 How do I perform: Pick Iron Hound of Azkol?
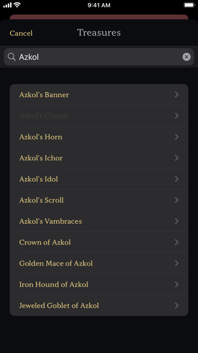tap(99, 285)
